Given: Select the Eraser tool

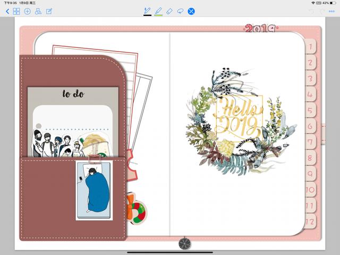Looking at the screenshot, I should coord(169,11).
